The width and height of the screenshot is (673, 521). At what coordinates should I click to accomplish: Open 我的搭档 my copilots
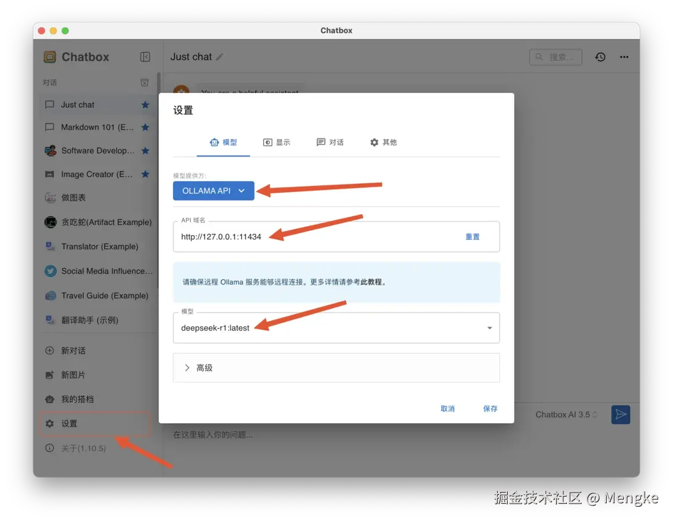pos(97,399)
